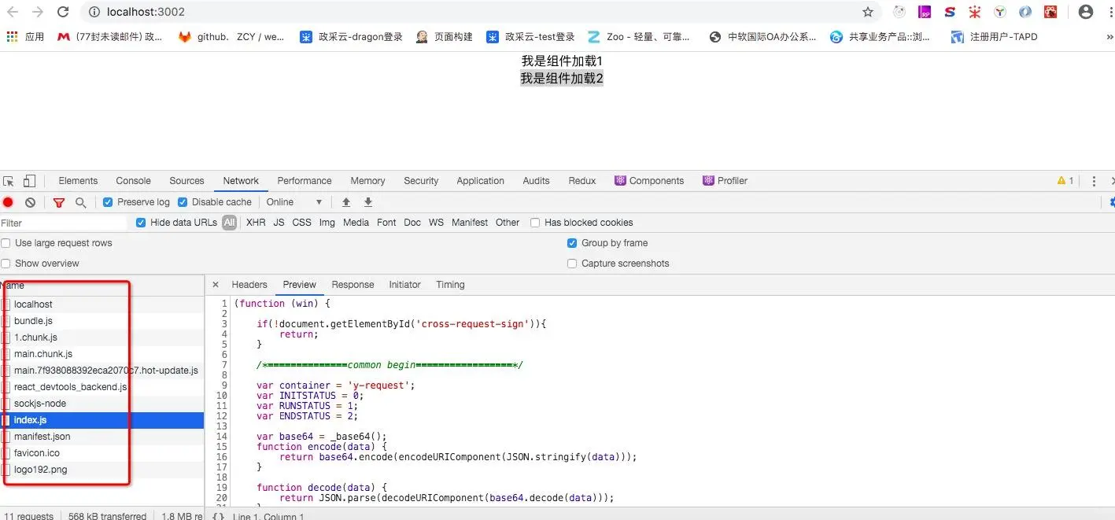The width and height of the screenshot is (1115, 520).
Task: Open the Chrome three-dot menu
Action: (1111, 12)
